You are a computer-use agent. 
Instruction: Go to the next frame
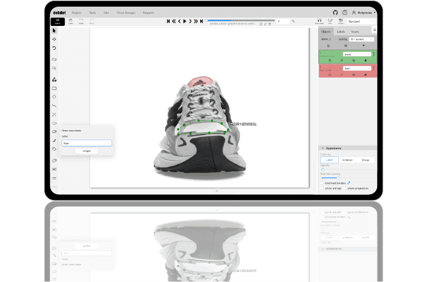[190, 22]
